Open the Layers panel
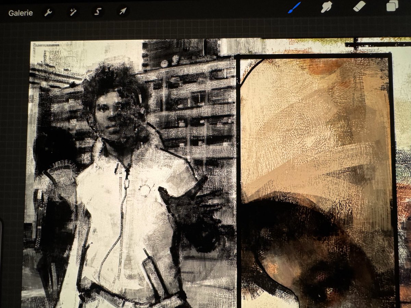This screenshot has width=411, height=308. [392, 6]
